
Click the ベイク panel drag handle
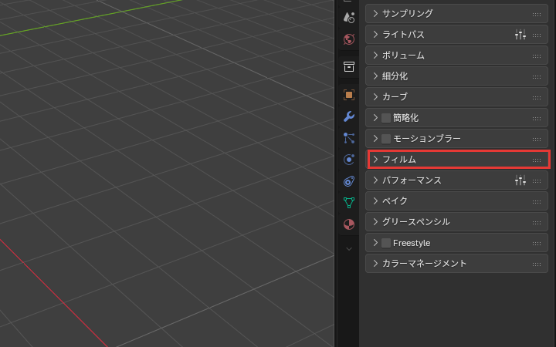[537, 202]
